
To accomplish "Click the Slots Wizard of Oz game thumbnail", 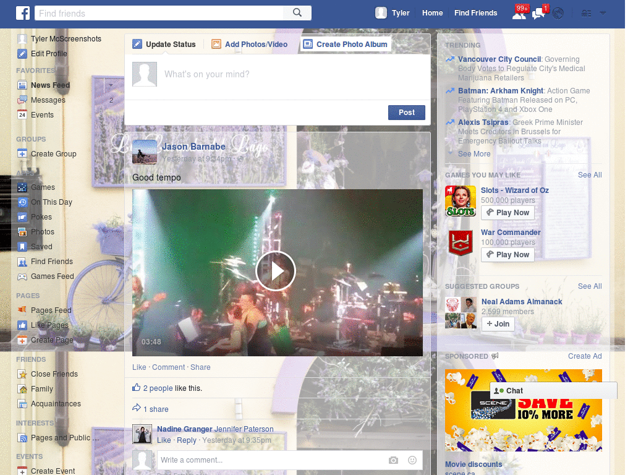I will (x=461, y=201).
